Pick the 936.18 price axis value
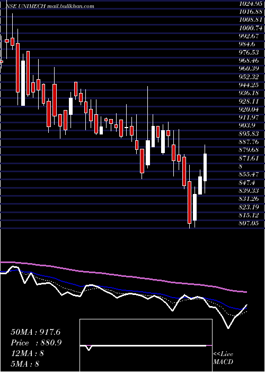This screenshot has width=265, height=372. (x=249, y=93)
